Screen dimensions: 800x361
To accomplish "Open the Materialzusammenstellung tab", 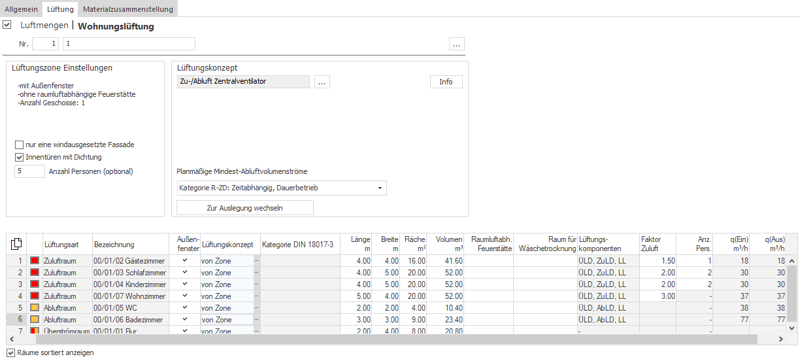I will pos(128,9).
